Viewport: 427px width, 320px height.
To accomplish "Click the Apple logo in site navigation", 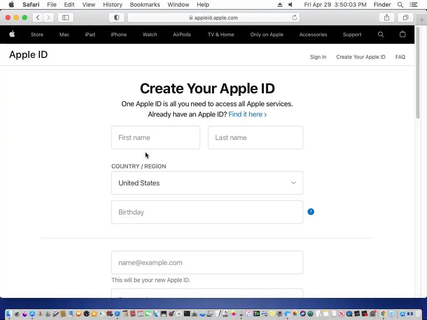I will coord(12,34).
